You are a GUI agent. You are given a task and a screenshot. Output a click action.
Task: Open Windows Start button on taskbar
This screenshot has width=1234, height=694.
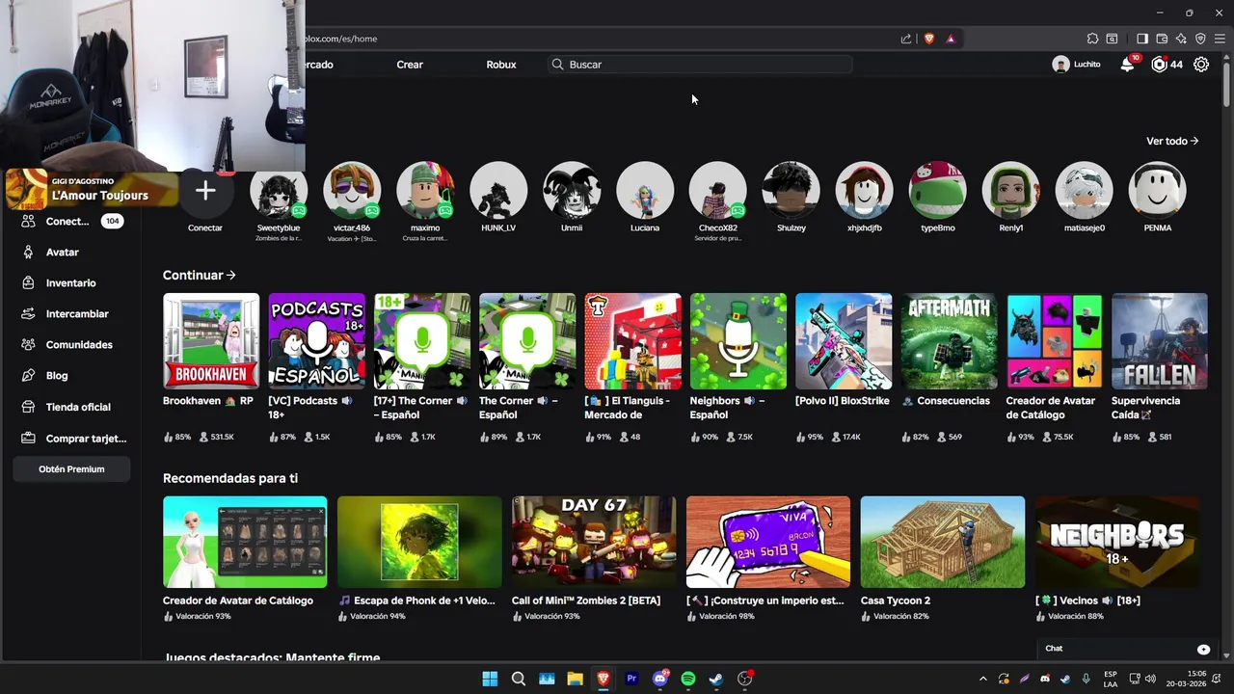click(x=490, y=679)
